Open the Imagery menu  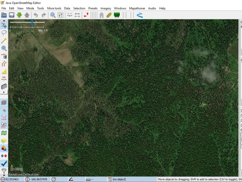[x=106, y=8]
